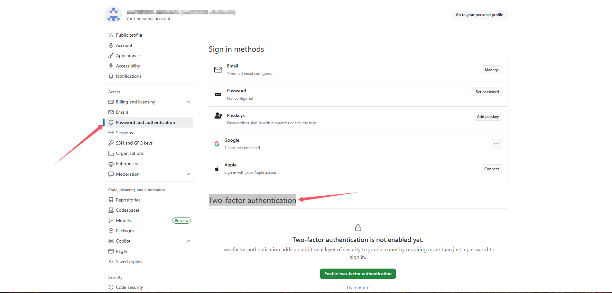Screen dimensions: 612x293
Task: Click the Appearance paintbrush icon
Action: [111, 56]
